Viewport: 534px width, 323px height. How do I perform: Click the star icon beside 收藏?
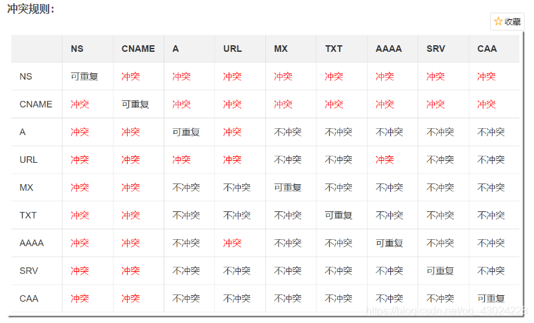tap(498, 21)
